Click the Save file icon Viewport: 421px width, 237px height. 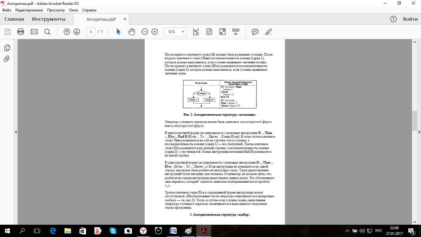click(x=8, y=32)
